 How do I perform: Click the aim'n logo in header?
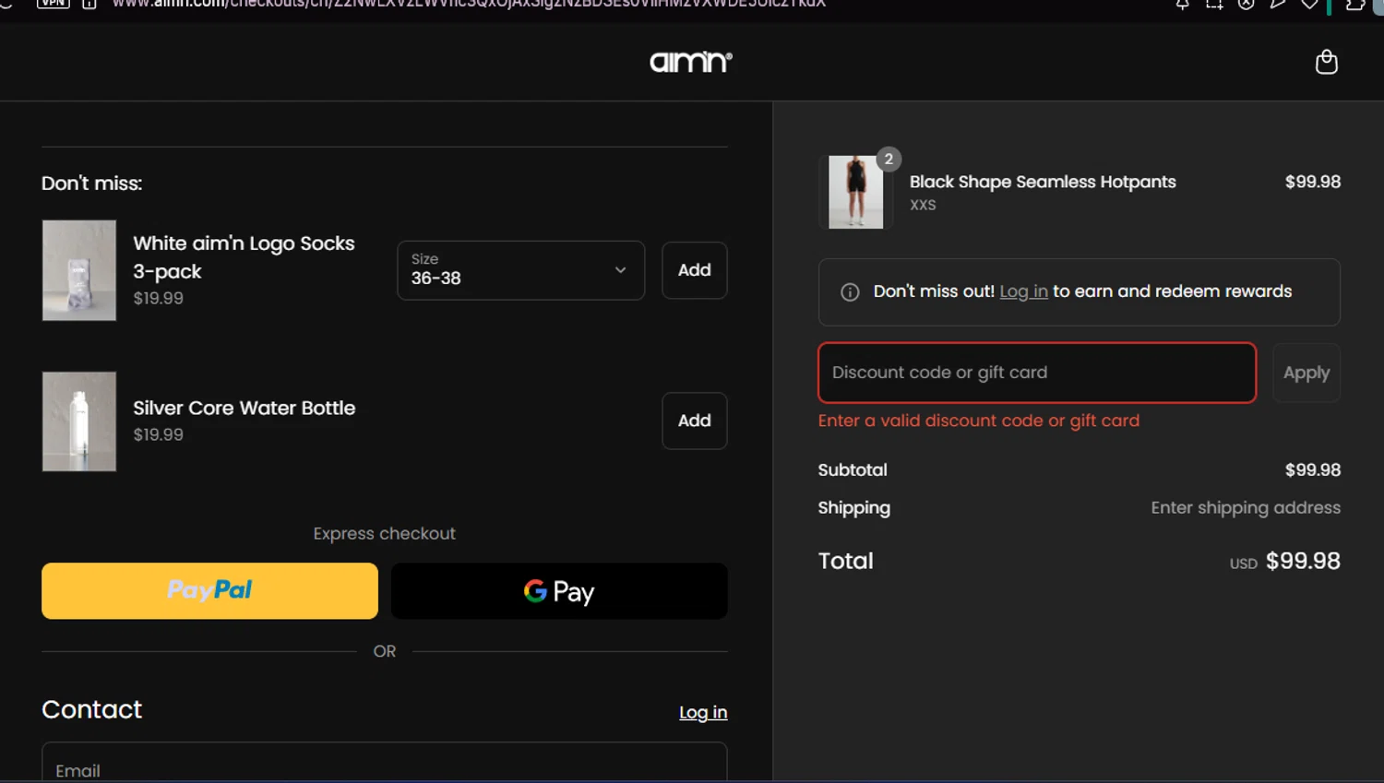(691, 62)
